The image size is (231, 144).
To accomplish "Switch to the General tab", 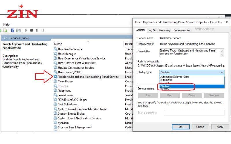I will (x=140, y=30).
